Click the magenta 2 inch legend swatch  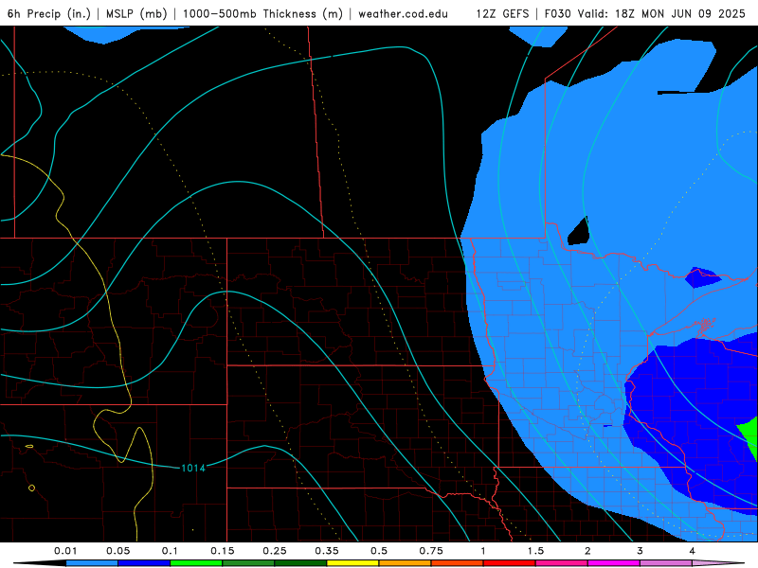(x=614, y=563)
